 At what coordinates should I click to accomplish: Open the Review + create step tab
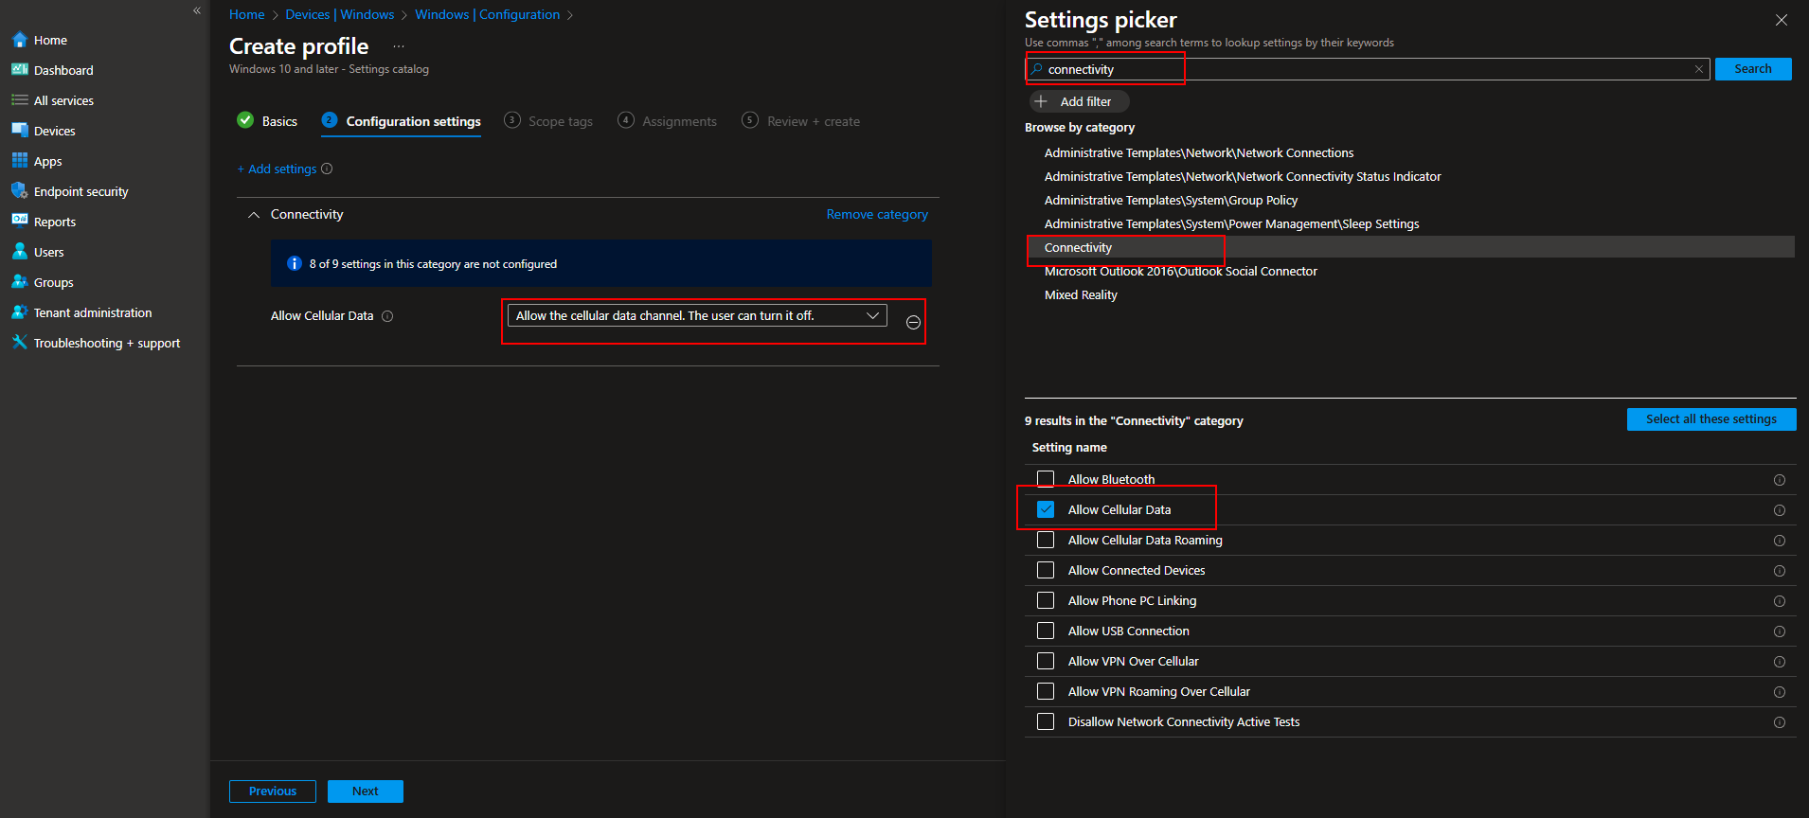point(801,121)
